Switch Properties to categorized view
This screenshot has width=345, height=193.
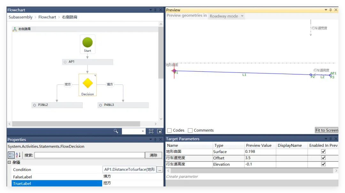pos(11,155)
